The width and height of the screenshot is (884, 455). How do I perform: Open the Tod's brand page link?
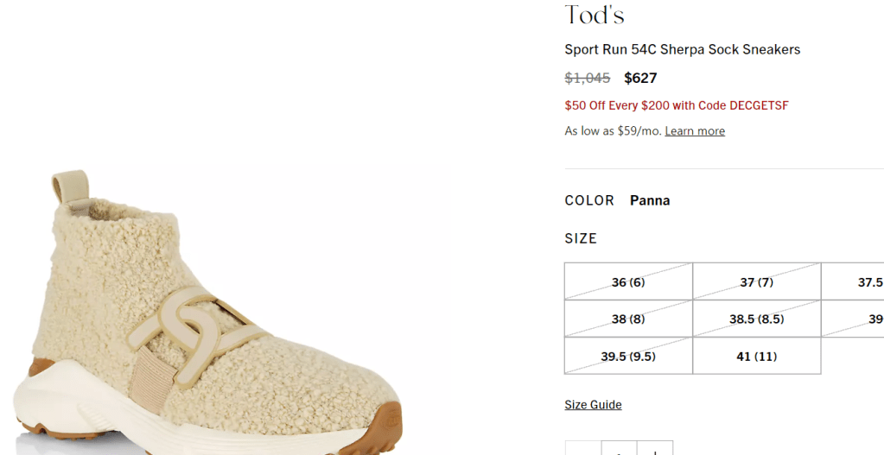tap(595, 16)
